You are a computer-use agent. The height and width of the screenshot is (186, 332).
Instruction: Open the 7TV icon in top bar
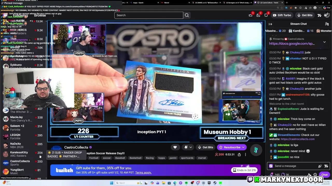click(x=320, y=15)
